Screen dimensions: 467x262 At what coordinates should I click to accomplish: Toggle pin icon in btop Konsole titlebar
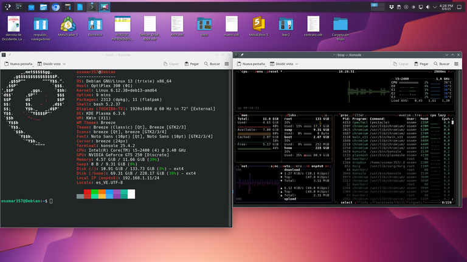tap(242, 55)
